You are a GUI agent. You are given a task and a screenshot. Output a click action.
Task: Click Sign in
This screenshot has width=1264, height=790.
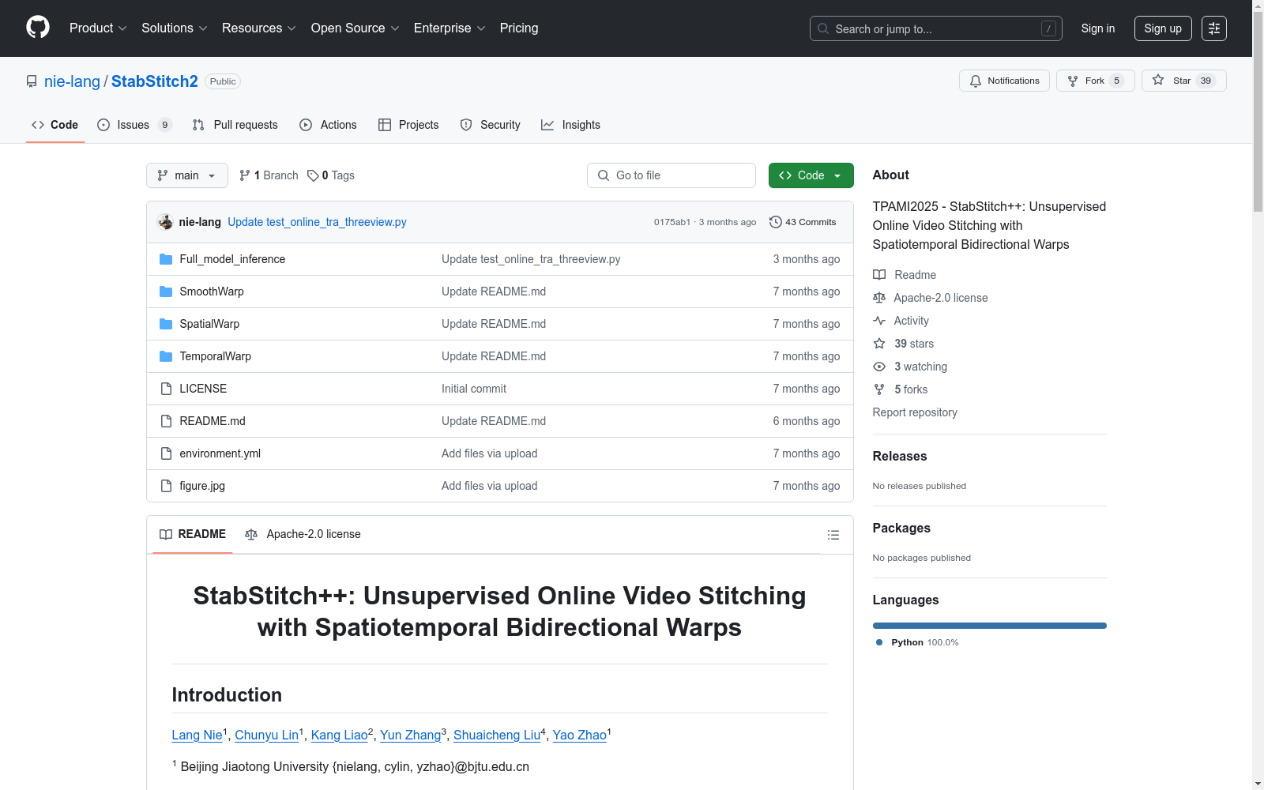(1098, 28)
